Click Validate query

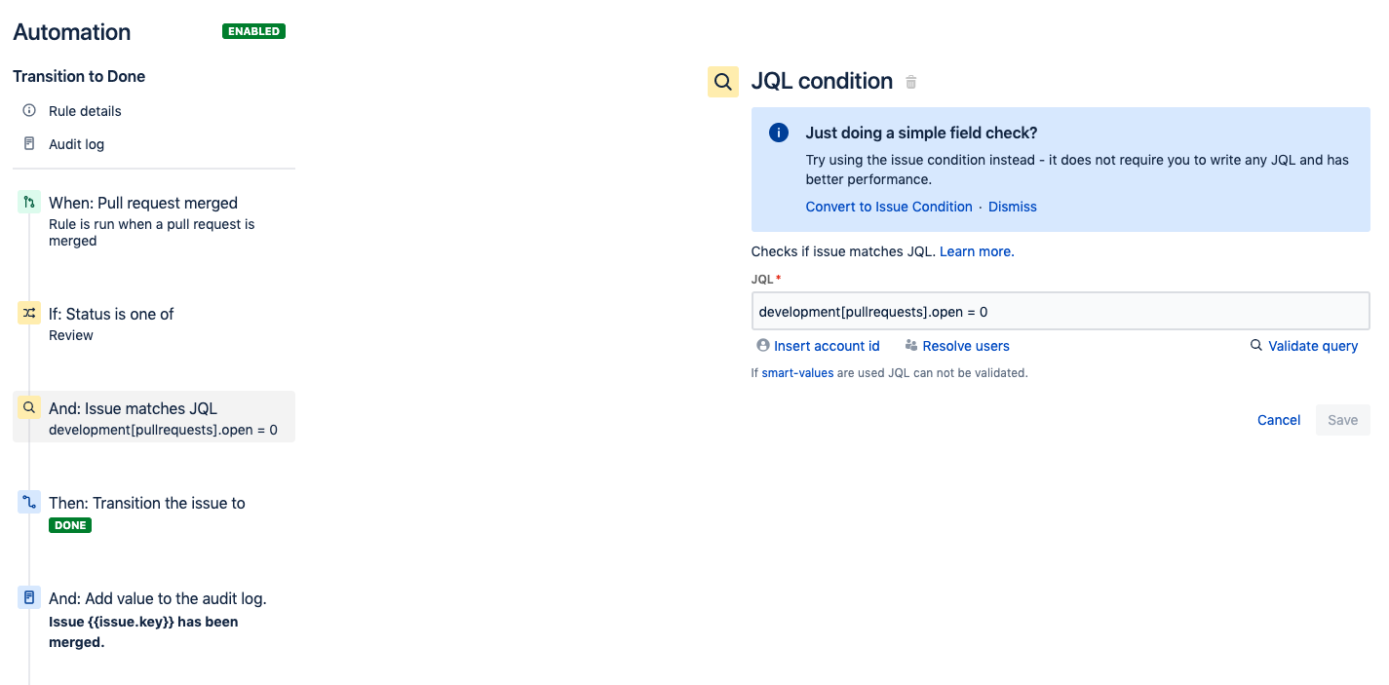pos(1313,346)
